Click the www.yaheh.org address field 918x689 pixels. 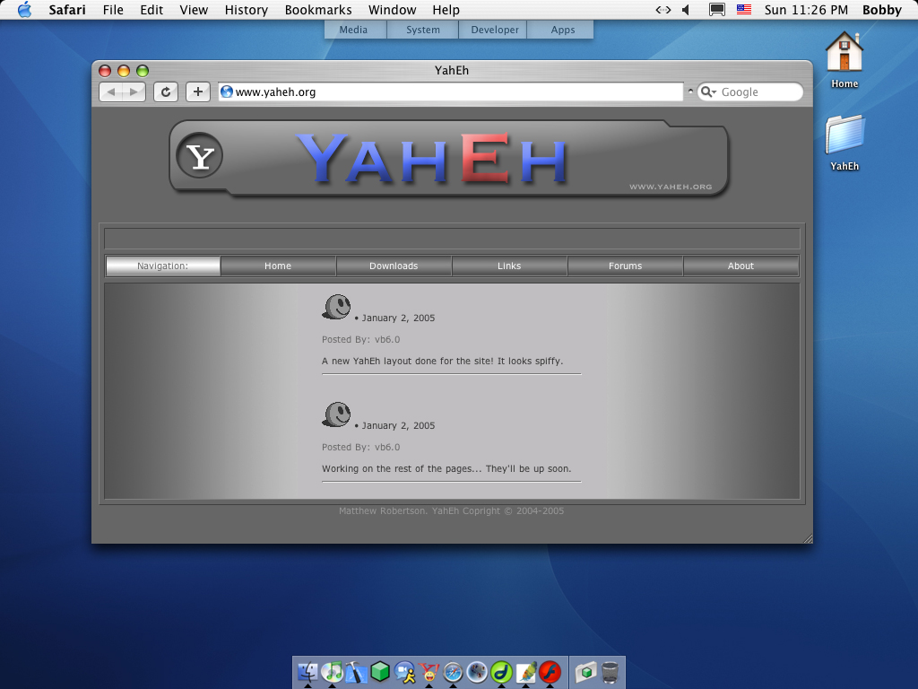coord(451,92)
